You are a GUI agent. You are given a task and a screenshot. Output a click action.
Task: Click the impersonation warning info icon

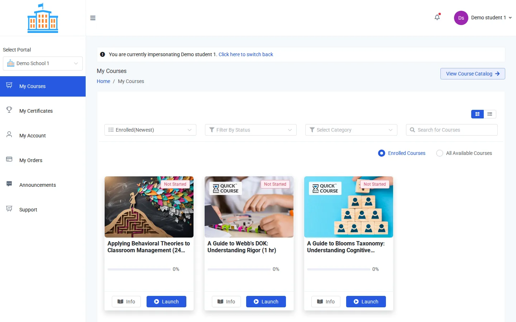(102, 54)
